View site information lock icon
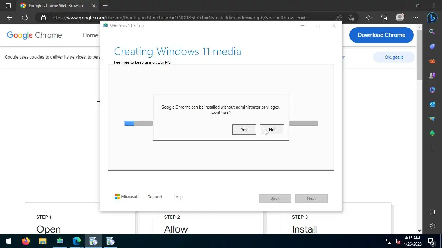Image resolution: width=442 pixels, height=248 pixels. 43,18
